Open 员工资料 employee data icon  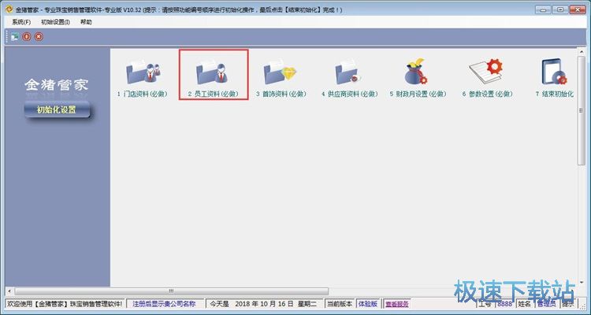click(x=212, y=73)
